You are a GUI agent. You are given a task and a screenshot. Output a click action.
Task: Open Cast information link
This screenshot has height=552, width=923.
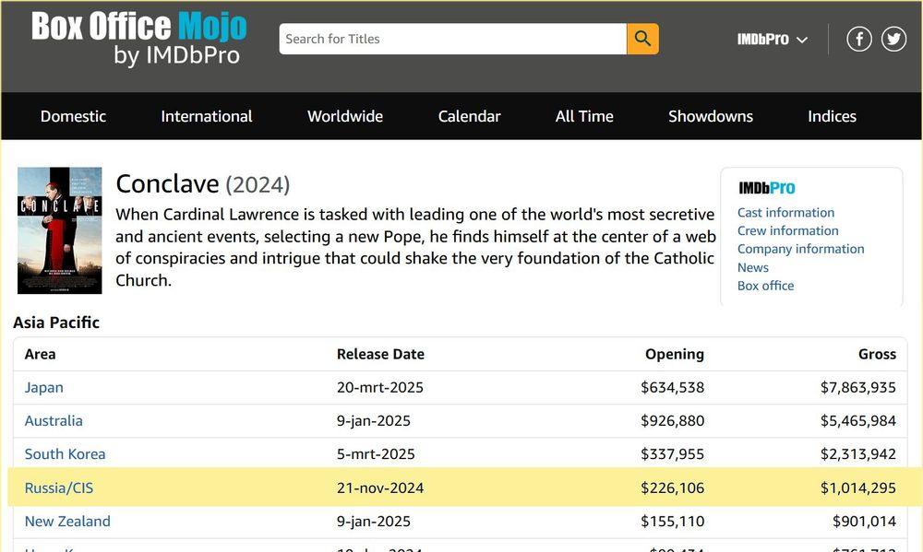pyautogui.click(x=785, y=213)
